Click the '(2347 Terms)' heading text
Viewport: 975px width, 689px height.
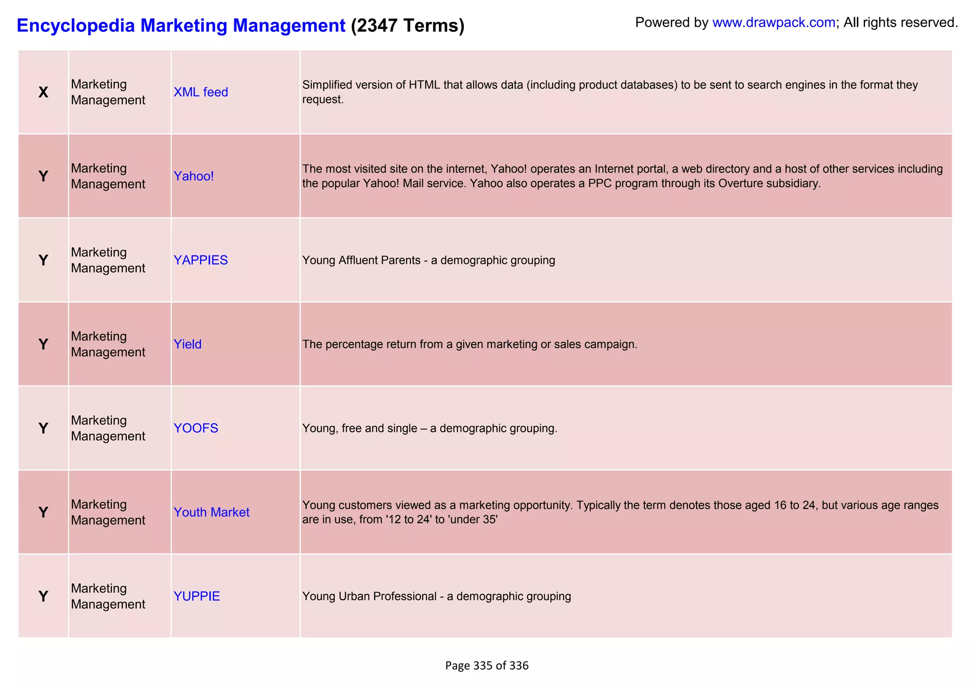click(x=408, y=25)
